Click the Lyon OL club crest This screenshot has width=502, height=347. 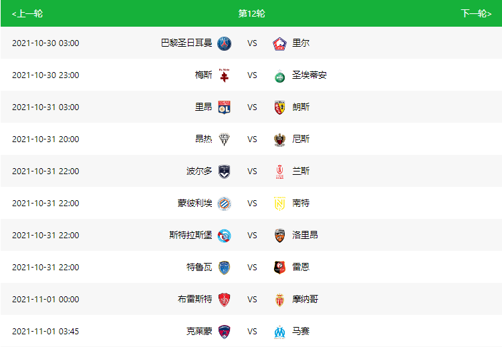tap(224, 107)
